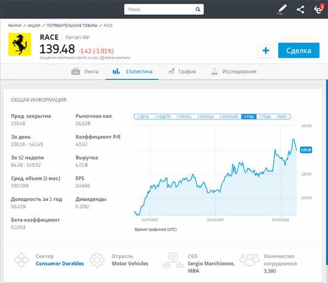328x283 pixels.
Task: Switch to the Статистика tab
Action: click(x=132, y=72)
